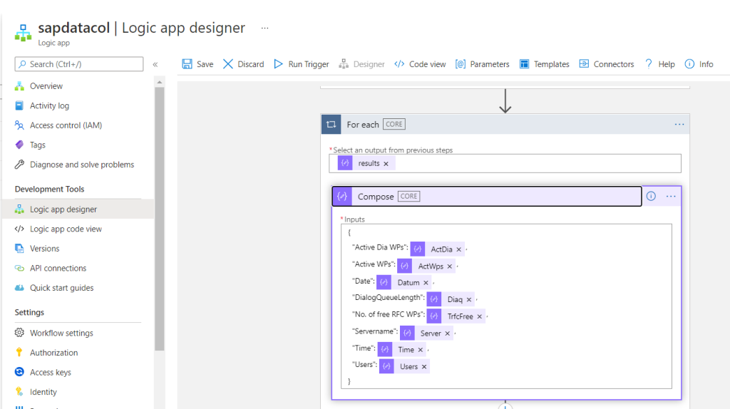The height and width of the screenshot is (409, 730).
Task: Collapse the Compose action header
Action: (487, 197)
